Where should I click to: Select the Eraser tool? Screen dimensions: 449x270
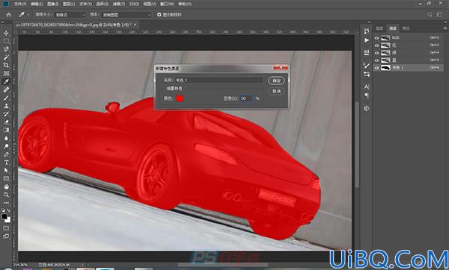[6, 122]
